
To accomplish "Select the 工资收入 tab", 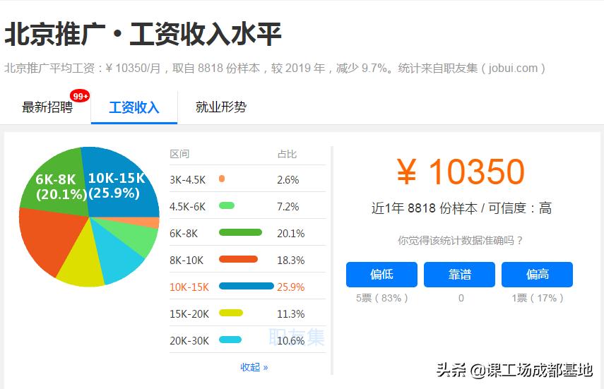I will pyautogui.click(x=134, y=107).
